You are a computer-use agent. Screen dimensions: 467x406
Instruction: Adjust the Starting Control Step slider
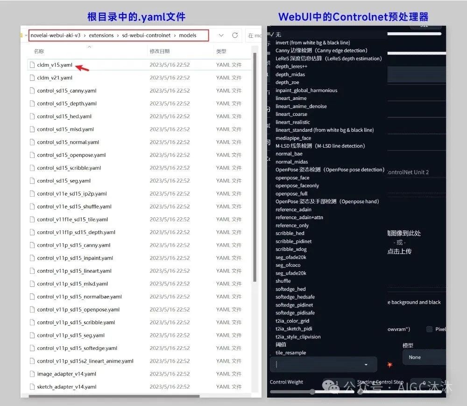click(x=401, y=392)
